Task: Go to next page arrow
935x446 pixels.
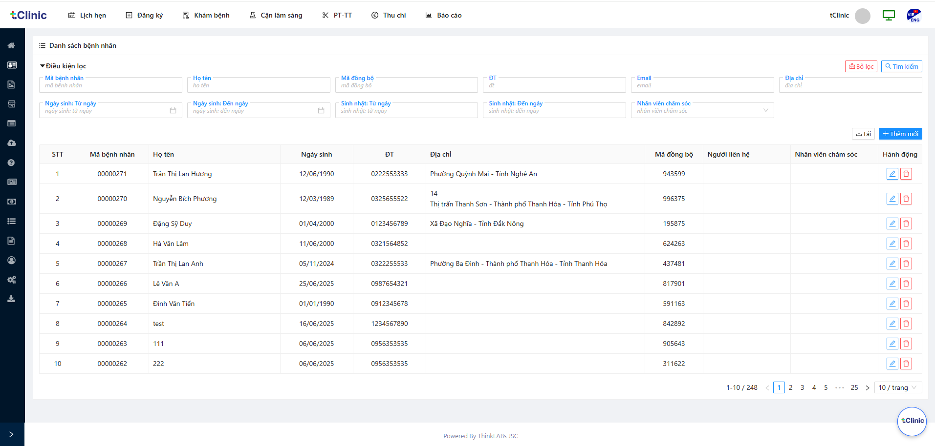Action: click(868, 387)
